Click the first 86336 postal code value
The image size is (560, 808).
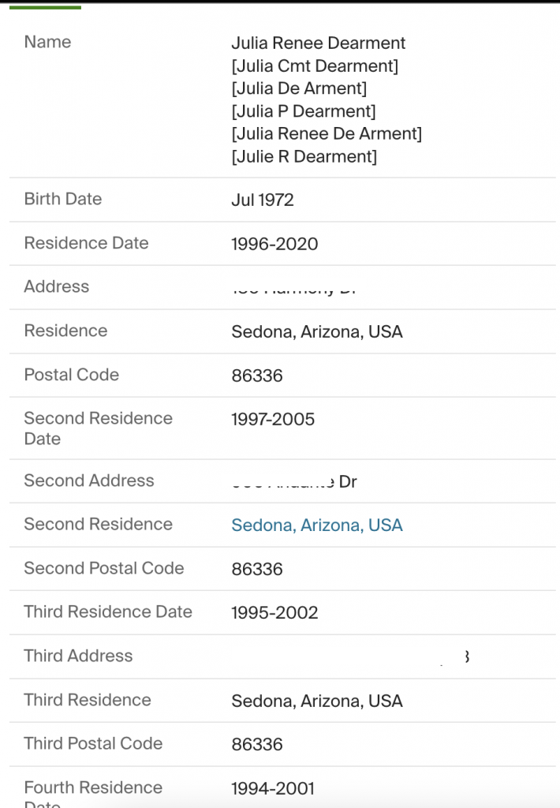[x=256, y=376]
